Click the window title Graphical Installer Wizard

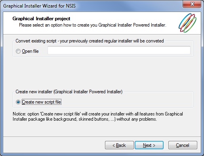(39, 6)
